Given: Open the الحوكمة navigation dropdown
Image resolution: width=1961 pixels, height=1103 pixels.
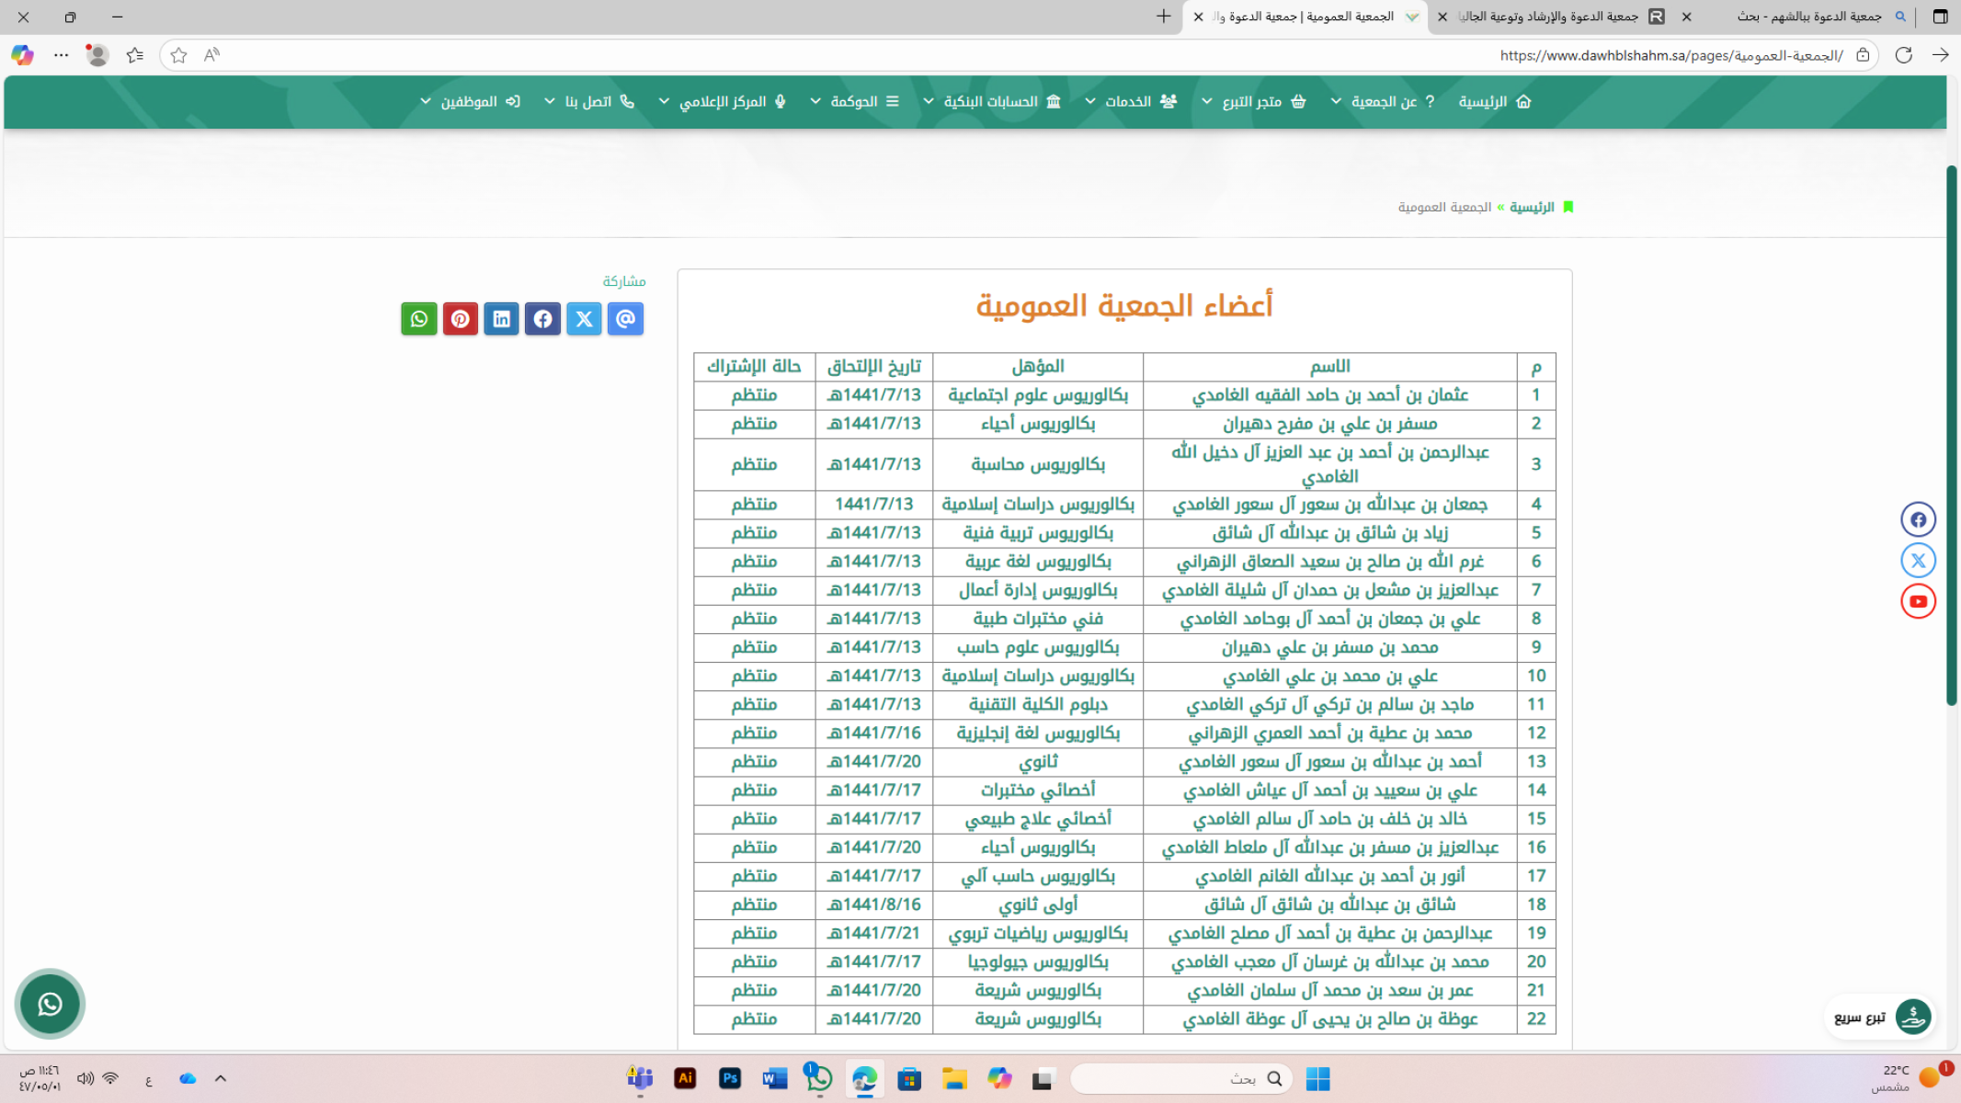Looking at the screenshot, I should coord(854,101).
